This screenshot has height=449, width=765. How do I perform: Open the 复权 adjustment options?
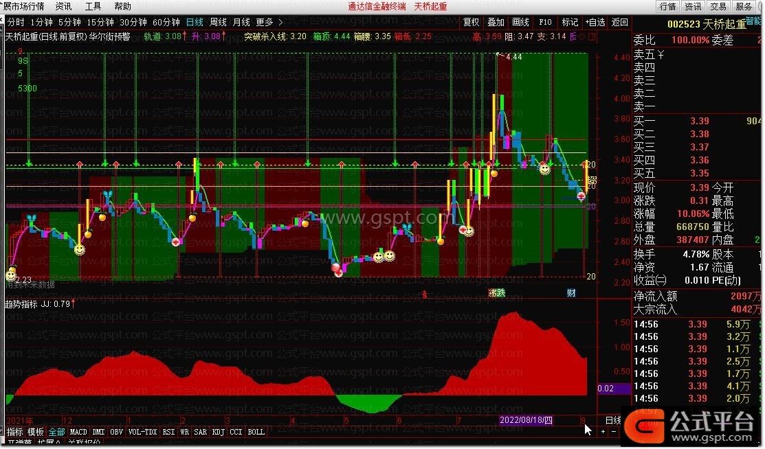[x=472, y=22]
